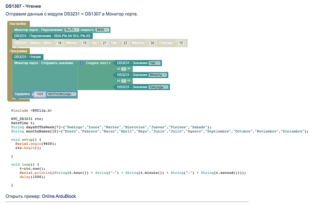Viewport: 317px width, 205px height.
Task: Click the Секунды field with 15
Action: (x=181, y=43)
